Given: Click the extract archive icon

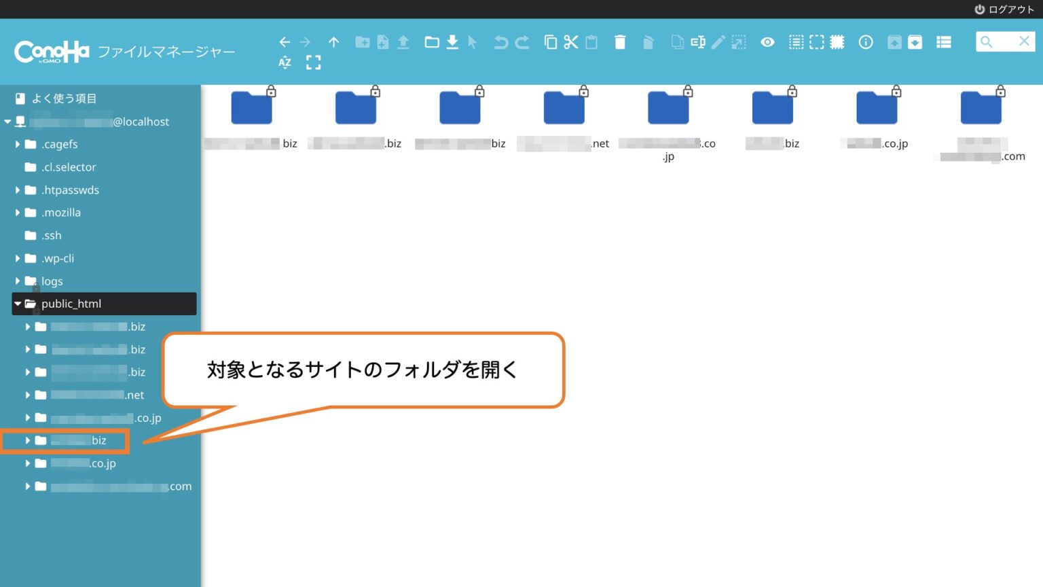Looking at the screenshot, I should [915, 42].
